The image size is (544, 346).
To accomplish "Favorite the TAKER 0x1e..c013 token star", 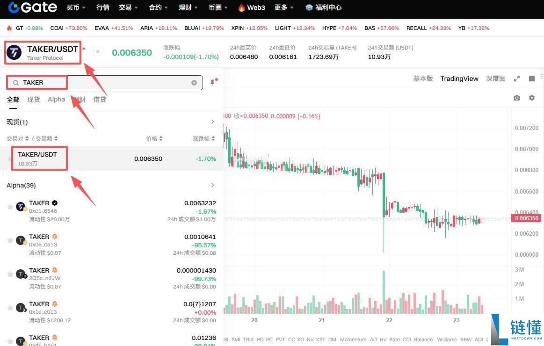I will (x=10, y=308).
